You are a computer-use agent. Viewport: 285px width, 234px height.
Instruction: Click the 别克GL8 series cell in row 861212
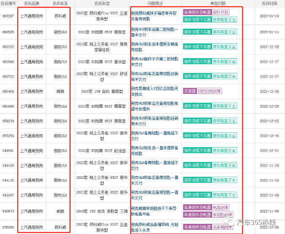pos(60,47)
